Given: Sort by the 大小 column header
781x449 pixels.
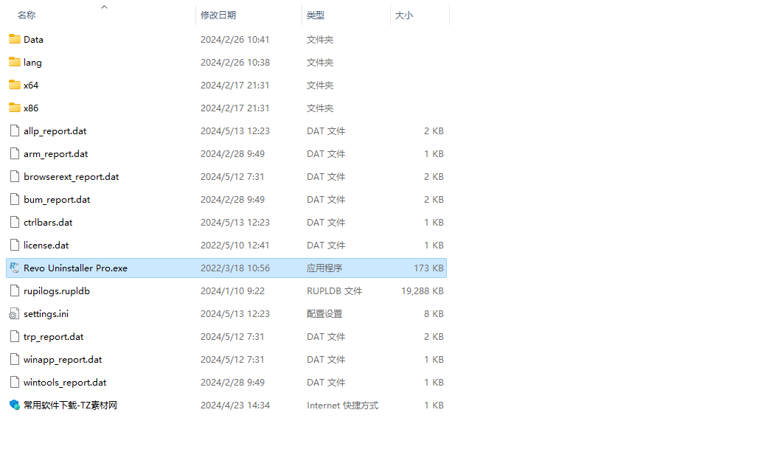Looking at the screenshot, I should pyautogui.click(x=404, y=15).
